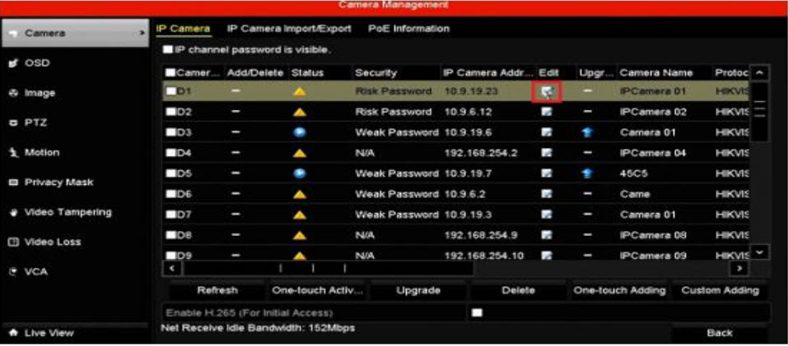Switch to IP Camera Import/Export tab
The width and height of the screenshot is (788, 346).
[x=288, y=29]
